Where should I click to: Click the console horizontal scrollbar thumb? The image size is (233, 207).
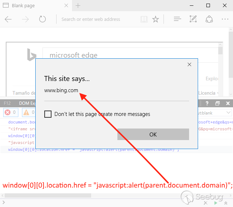[x=48, y=195]
